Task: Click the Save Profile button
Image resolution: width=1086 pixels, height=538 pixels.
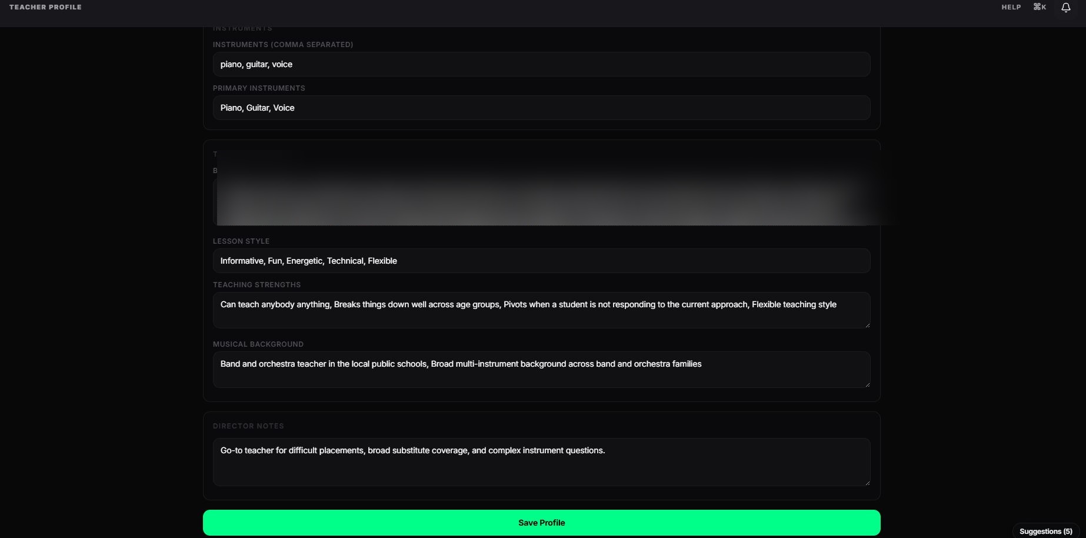Action: click(541, 523)
